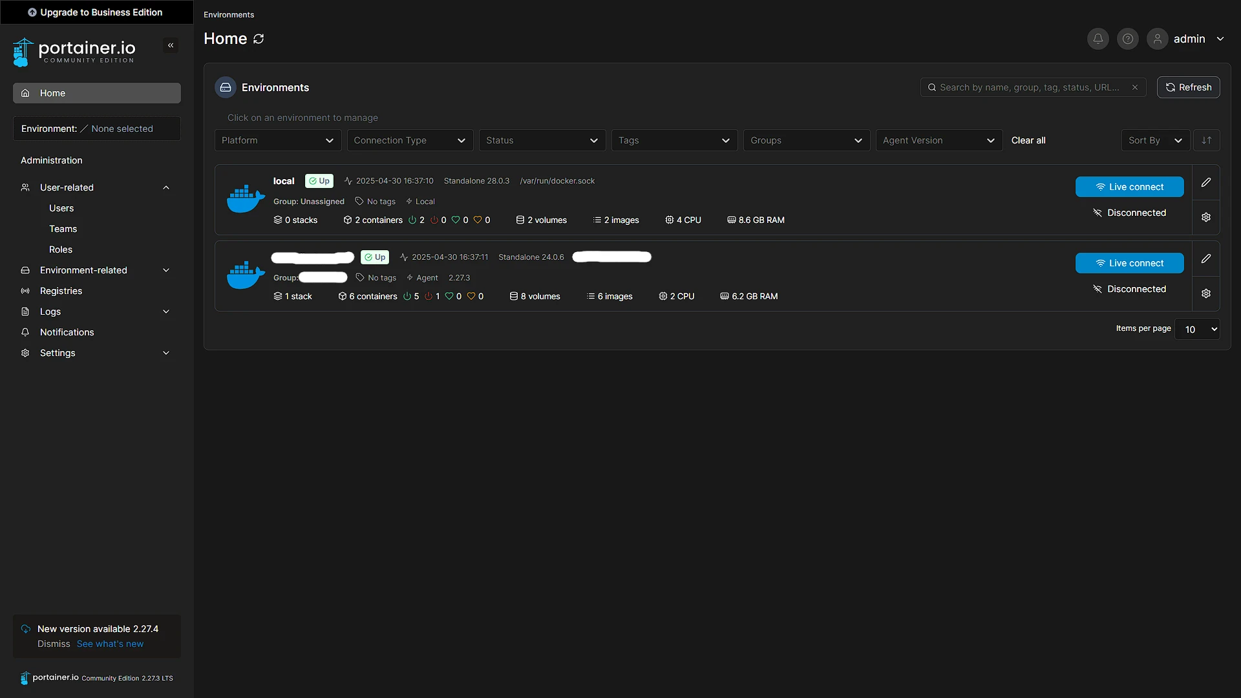Clear the search field with X icon

(1135, 87)
